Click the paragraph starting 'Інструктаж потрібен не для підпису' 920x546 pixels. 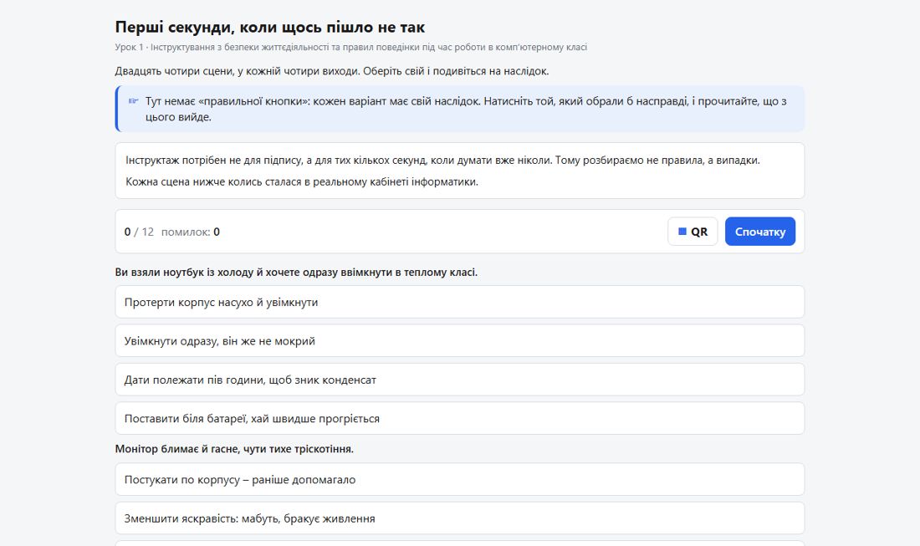click(x=442, y=160)
